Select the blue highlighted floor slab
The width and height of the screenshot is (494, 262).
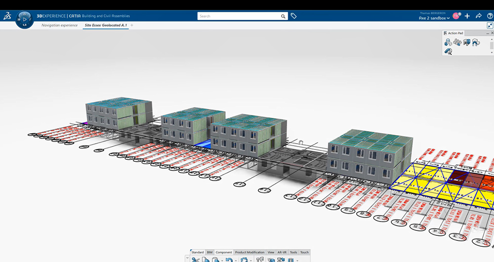203,144
